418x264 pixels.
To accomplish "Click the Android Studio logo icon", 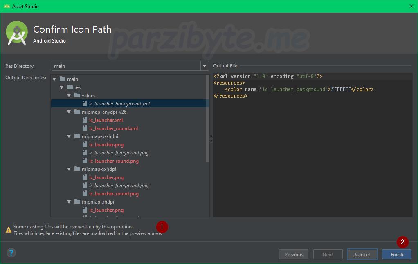I will (17, 34).
